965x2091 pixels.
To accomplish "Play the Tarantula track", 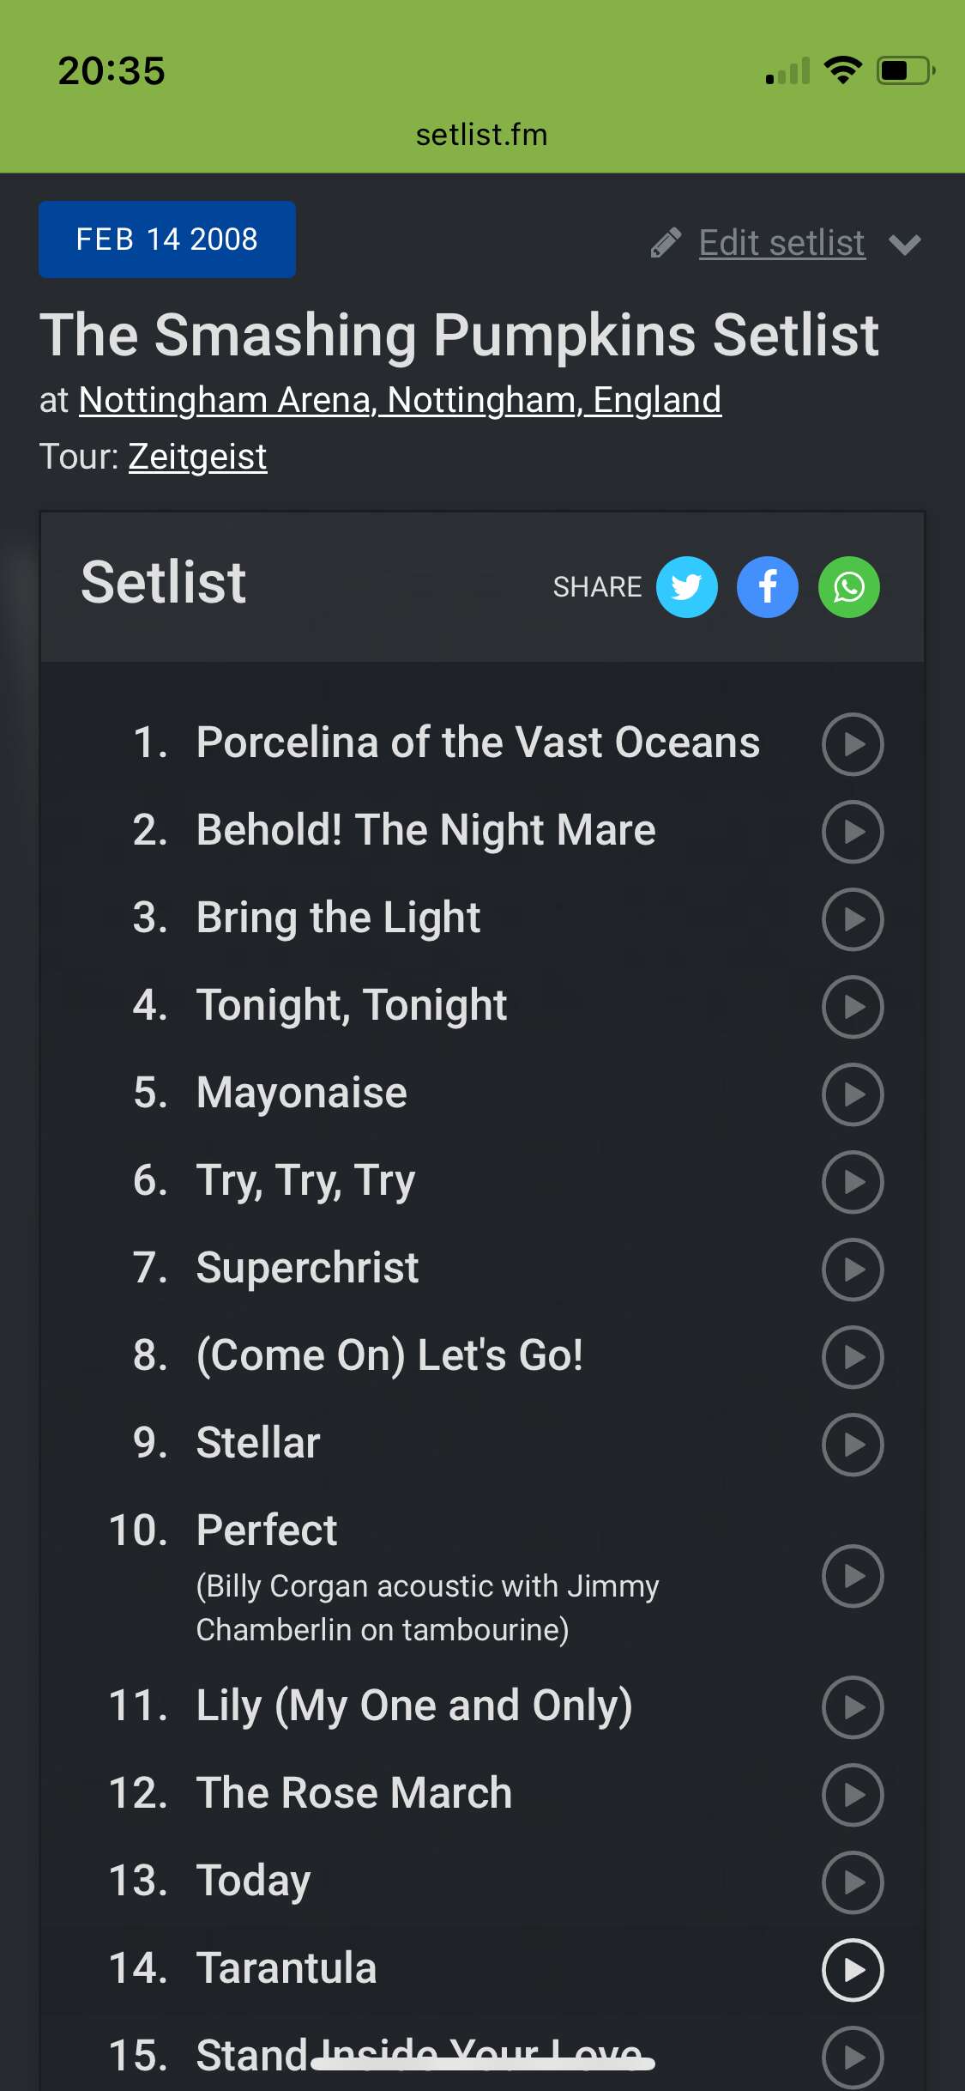I will click(x=853, y=1970).
